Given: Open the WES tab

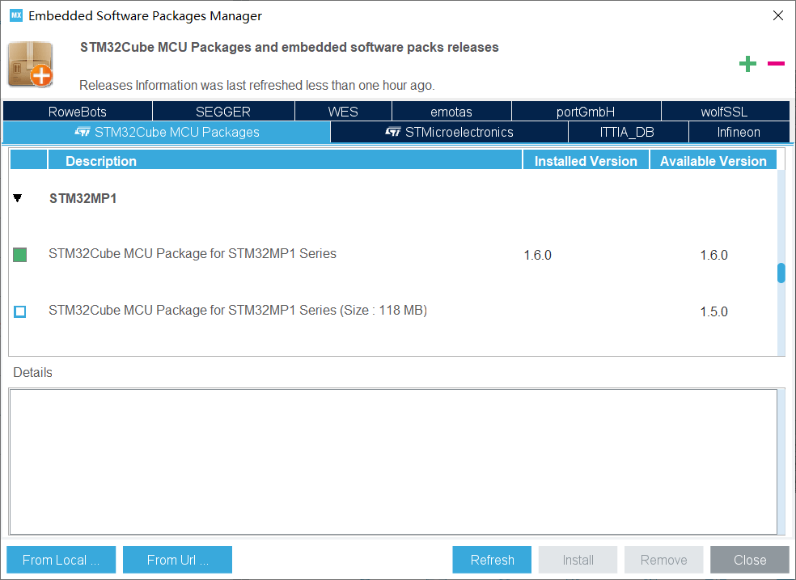Looking at the screenshot, I should click(343, 111).
